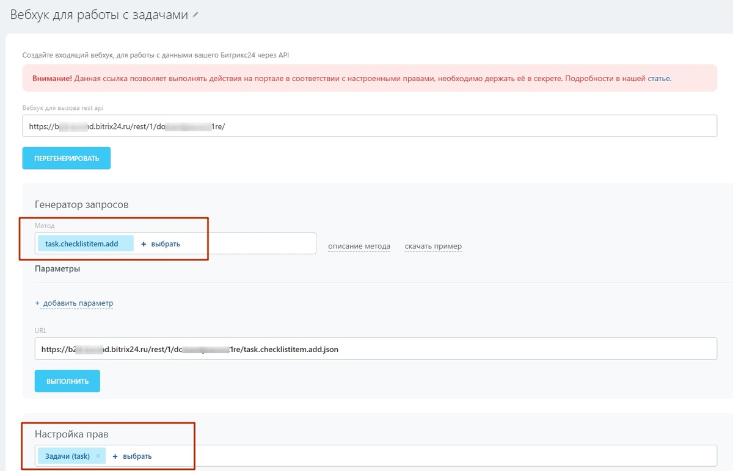Image resolution: width=733 pixels, height=471 pixels.
Task: Click + добавить параметр link
Action: tap(74, 303)
